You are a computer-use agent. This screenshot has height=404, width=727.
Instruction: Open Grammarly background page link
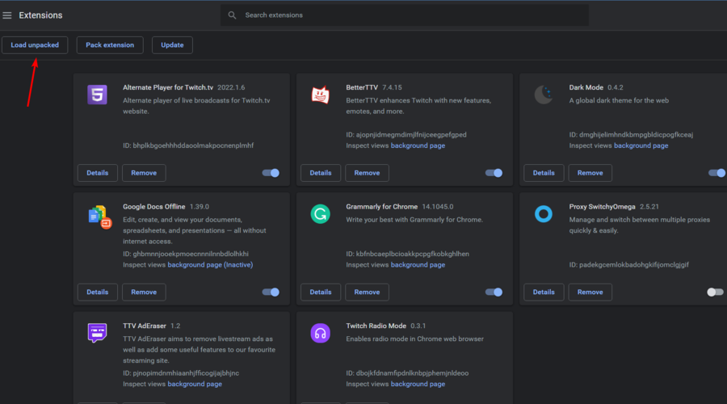pyautogui.click(x=418, y=265)
